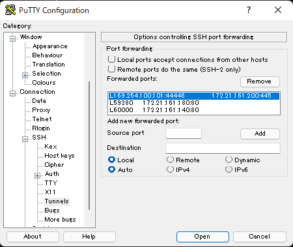Open the Bugs category
293x247 pixels.
tap(52, 211)
